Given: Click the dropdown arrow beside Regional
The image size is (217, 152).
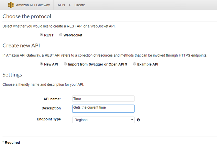Looking at the screenshot, I should tap(132, 120).
